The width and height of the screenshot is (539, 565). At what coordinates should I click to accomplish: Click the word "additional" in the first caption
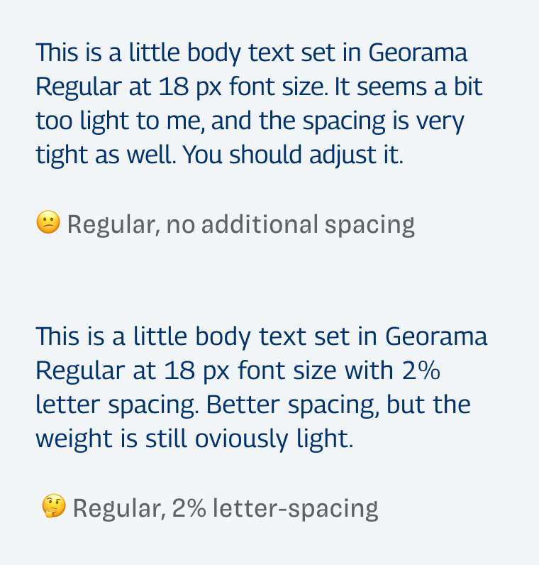pyautogui.click(x=260, y=224)
